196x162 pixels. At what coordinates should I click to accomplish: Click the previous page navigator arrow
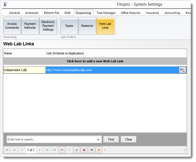tap(14, 150)
